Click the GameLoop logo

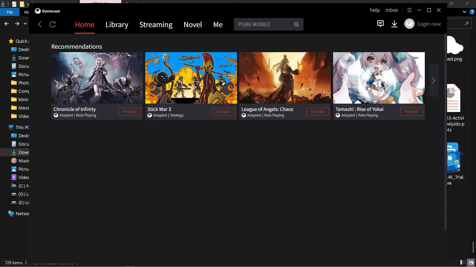(x=47, y=11)
